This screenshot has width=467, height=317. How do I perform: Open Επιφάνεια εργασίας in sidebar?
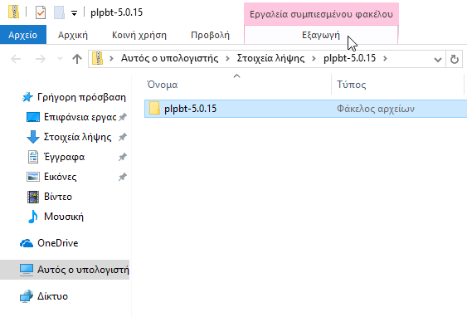click(80, 117)
